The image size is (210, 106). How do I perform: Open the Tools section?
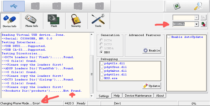point(98,21)
